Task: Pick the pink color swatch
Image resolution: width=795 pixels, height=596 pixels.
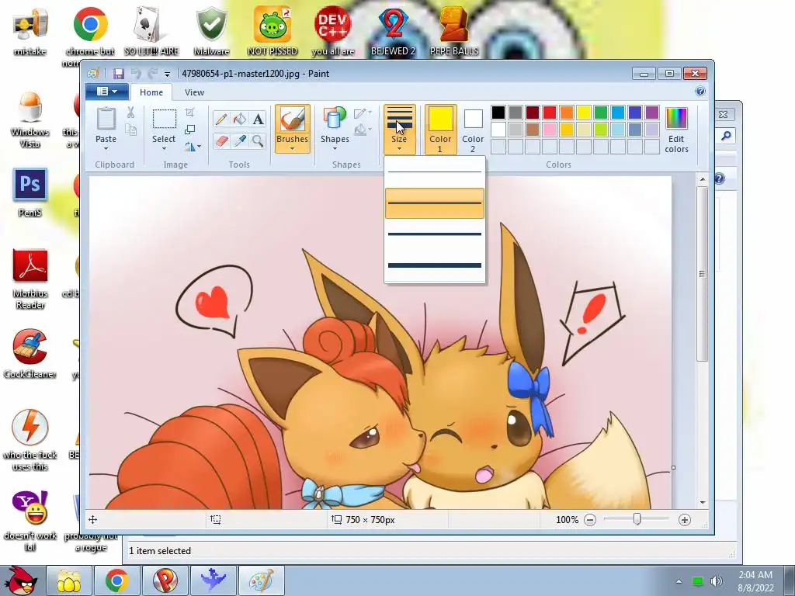Action: tap(550, 130)
